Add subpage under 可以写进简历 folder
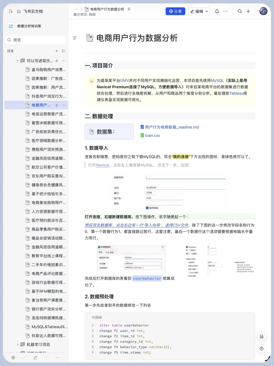 (57, 61)
